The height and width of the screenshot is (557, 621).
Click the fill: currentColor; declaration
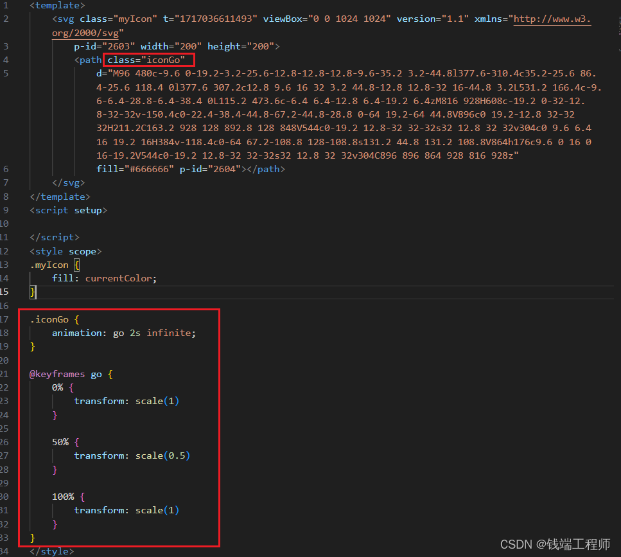[105, 279]
